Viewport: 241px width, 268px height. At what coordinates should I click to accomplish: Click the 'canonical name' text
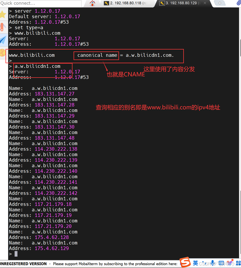coord(97,55)
